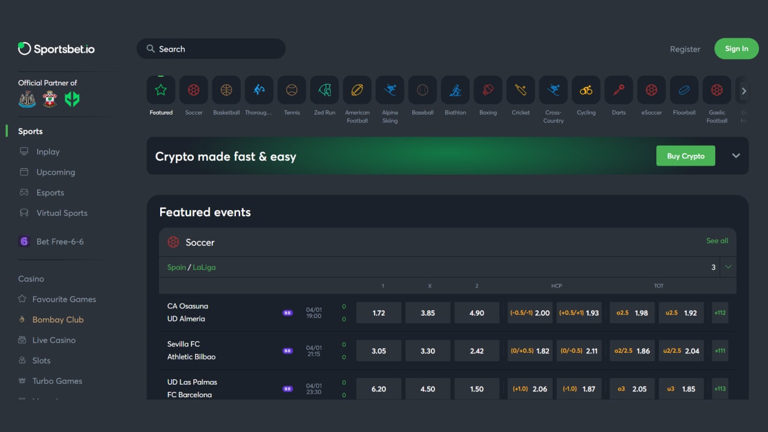Open the American Football category icon
The width and height of the screenshot is (768, 432).
(x=357, y=90)
